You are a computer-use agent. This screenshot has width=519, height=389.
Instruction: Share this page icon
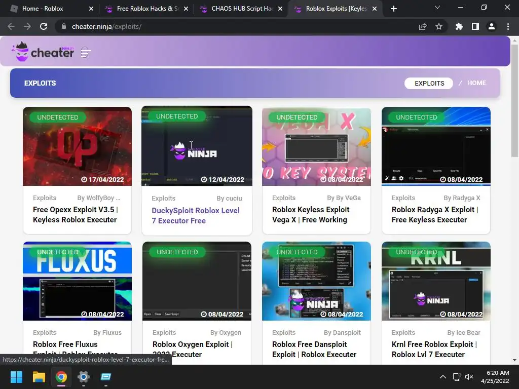(423, 26)
